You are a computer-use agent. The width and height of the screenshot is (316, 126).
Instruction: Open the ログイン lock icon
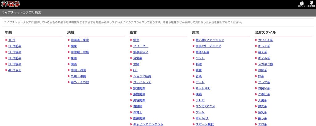(302, 4)
